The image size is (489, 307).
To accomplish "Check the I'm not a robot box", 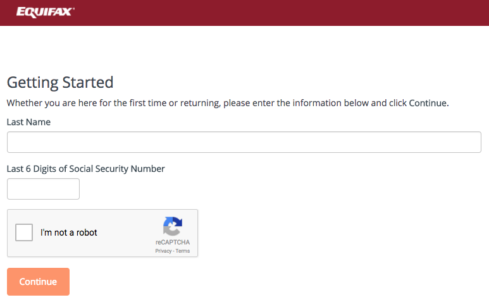I will 24,232.
